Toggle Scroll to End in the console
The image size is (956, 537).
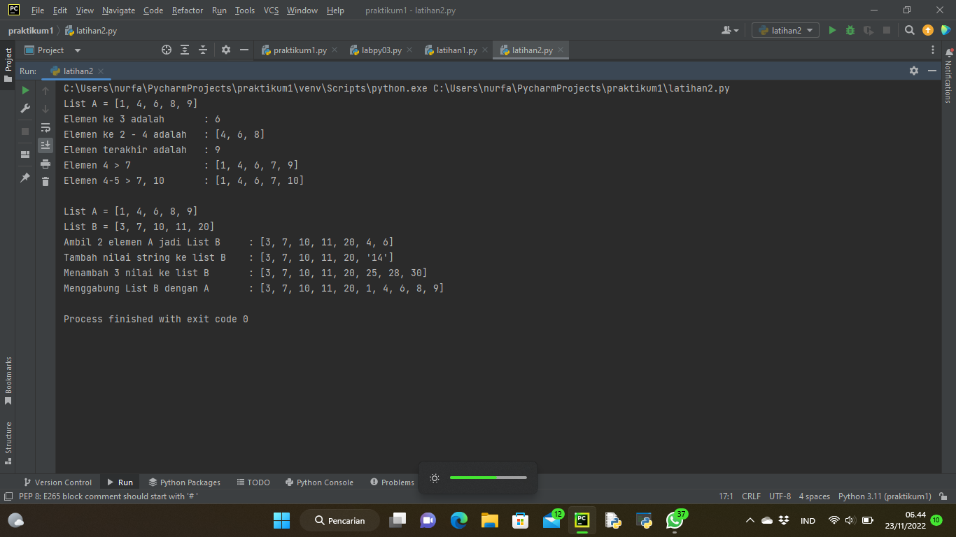45,145
